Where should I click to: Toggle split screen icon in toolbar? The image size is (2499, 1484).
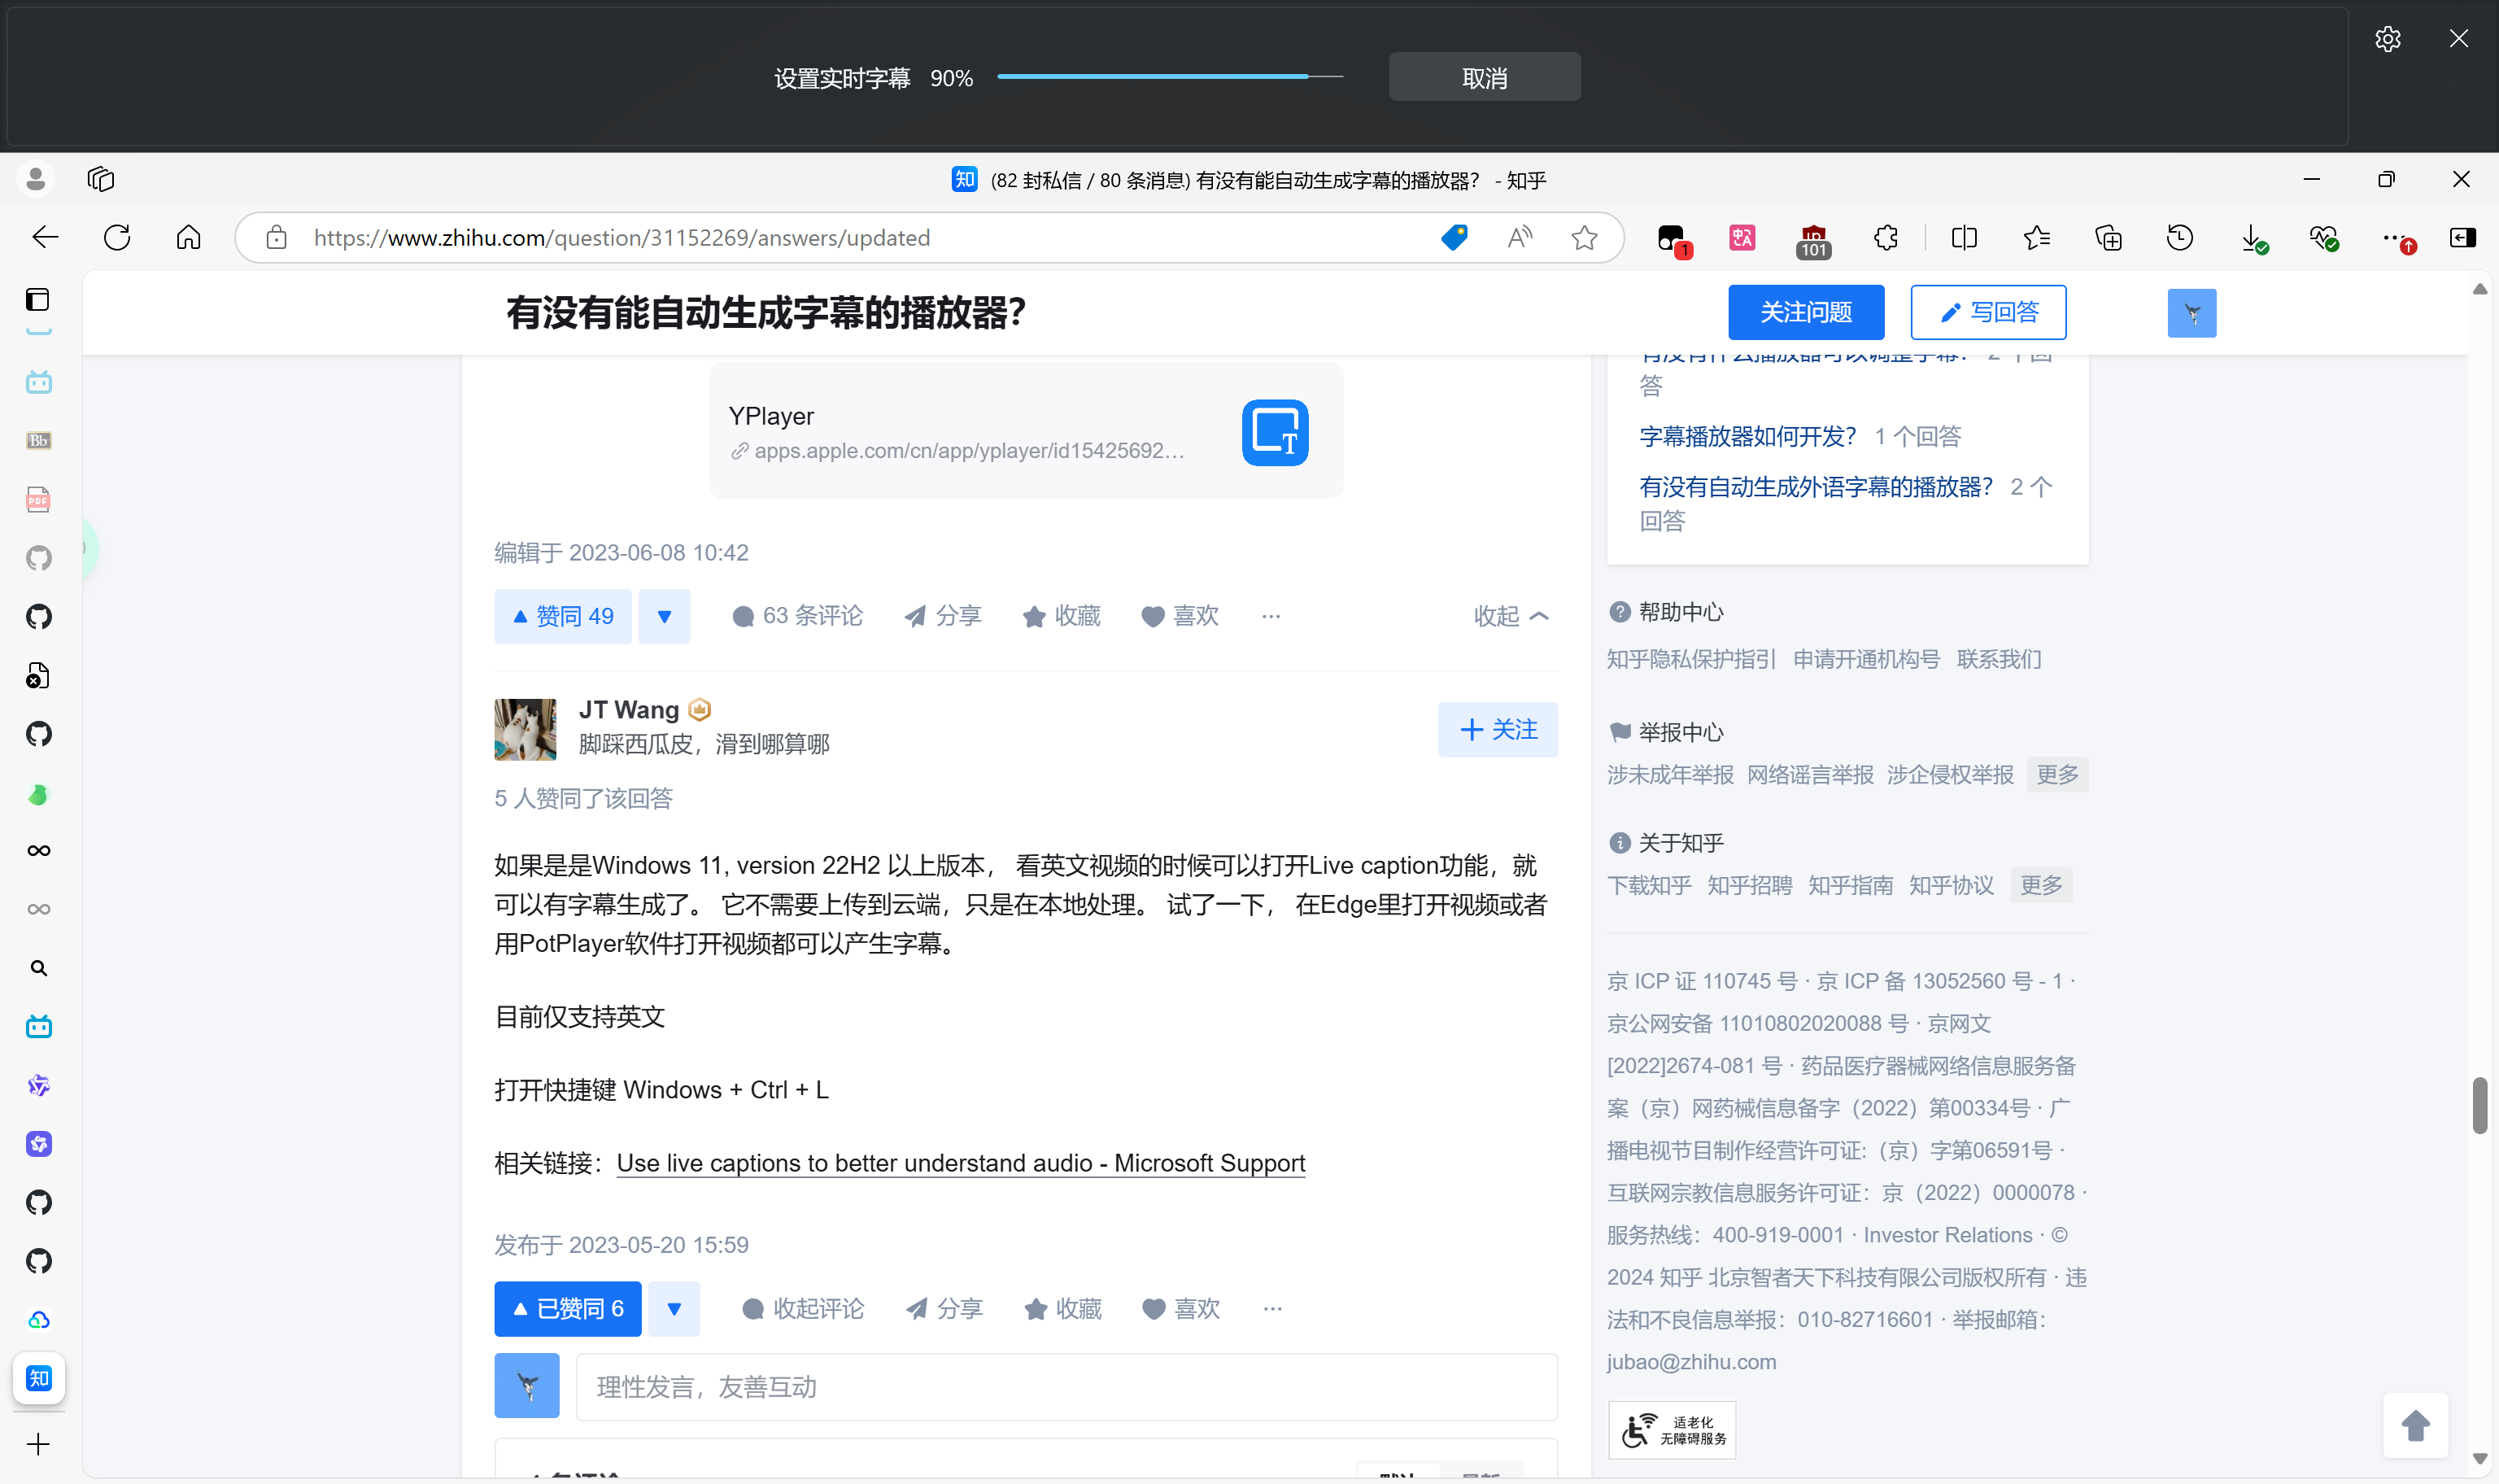point(1963,238)
